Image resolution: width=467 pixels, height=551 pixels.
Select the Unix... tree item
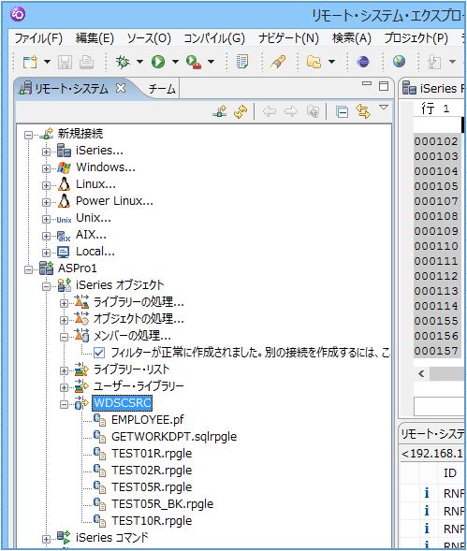tap(94, 218)
